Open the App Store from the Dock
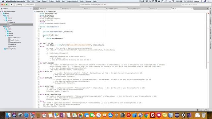Image resolution: width=212 pixels, height=119 pixels. (110, 115)
